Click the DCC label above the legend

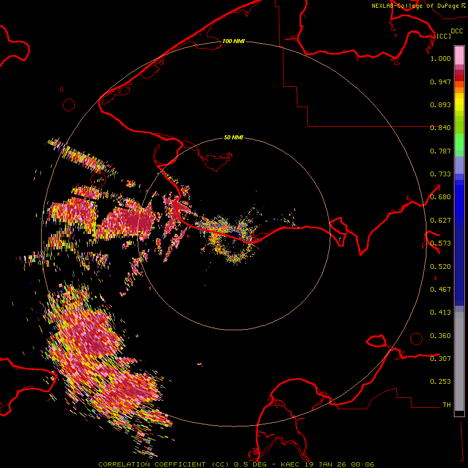click(x=457, y=31)
